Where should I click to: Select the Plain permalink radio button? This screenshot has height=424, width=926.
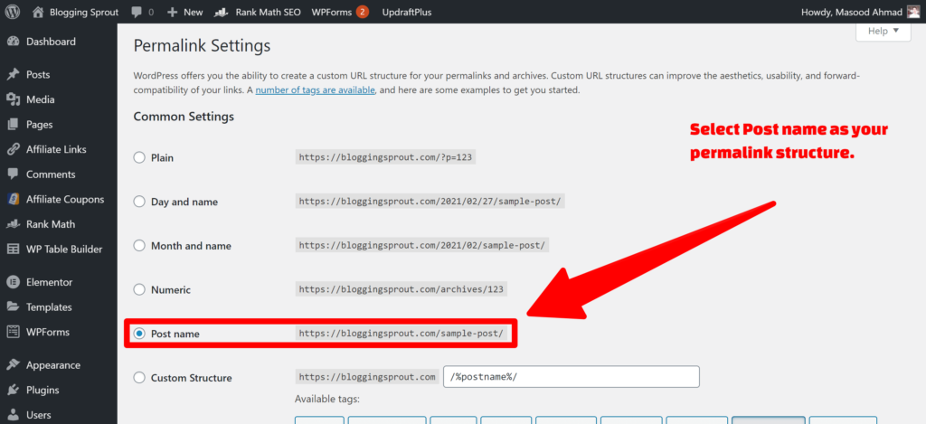tap(138, 157)
